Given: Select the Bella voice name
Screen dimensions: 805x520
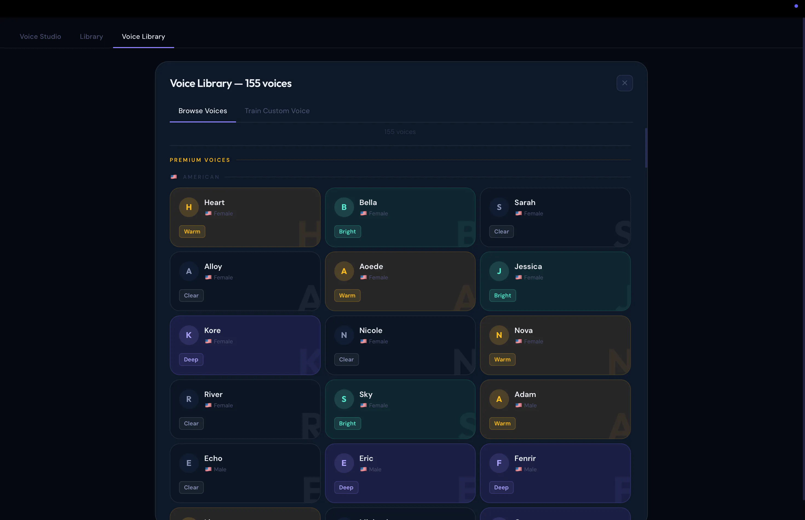Looking at the screenshot, I should [x=368, y=203].
